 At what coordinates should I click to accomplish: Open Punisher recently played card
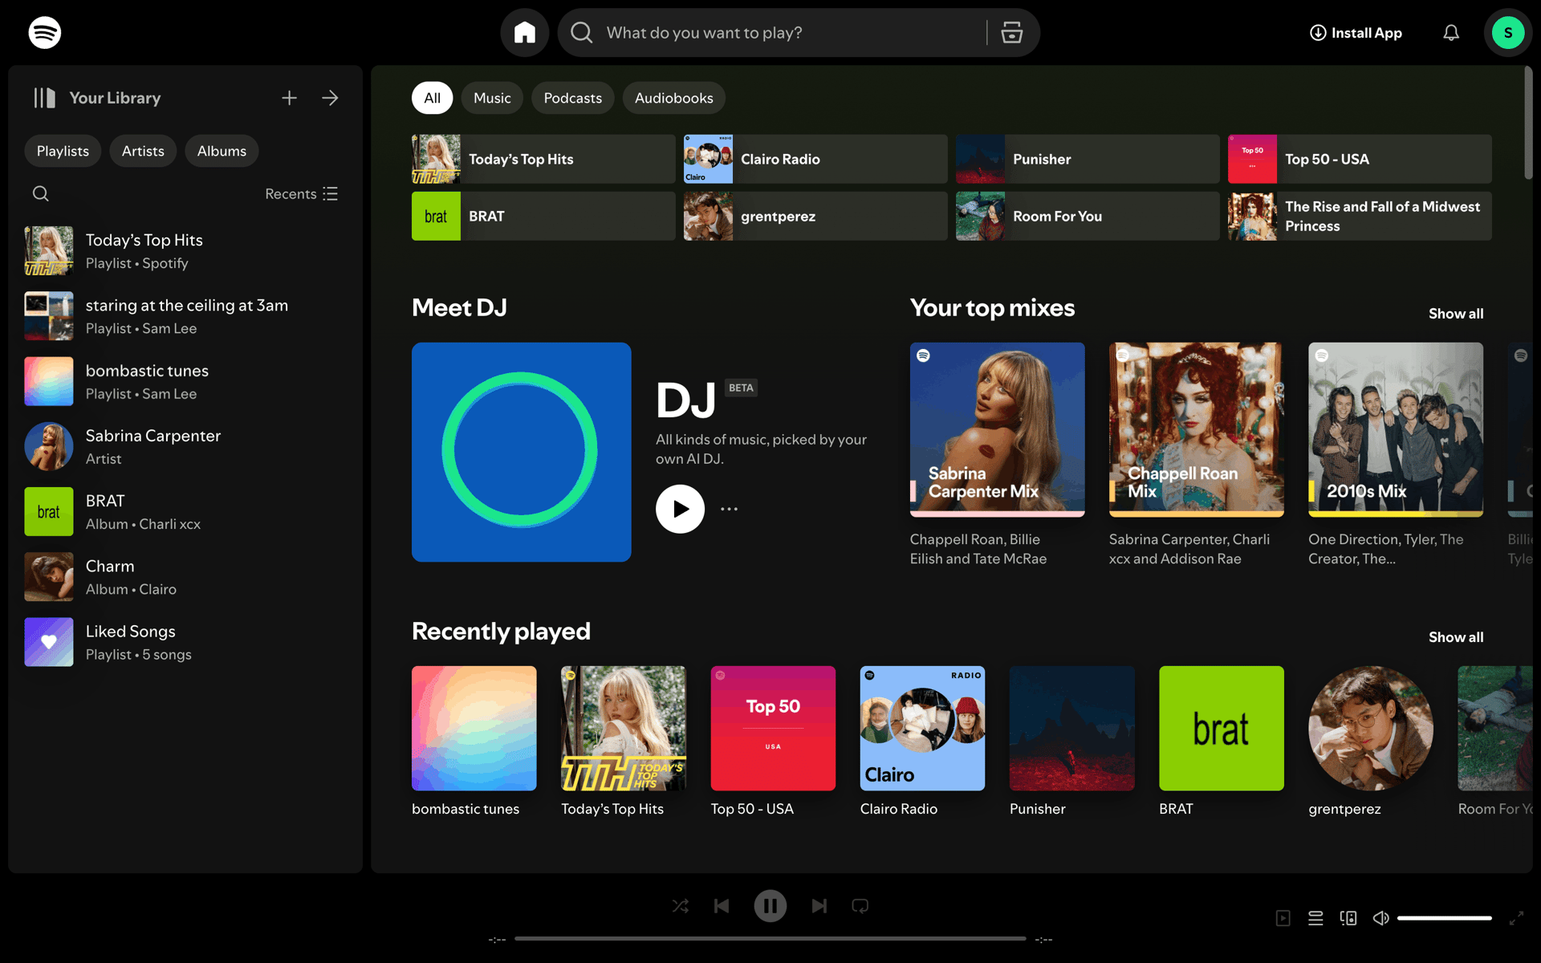[1071, 742]
